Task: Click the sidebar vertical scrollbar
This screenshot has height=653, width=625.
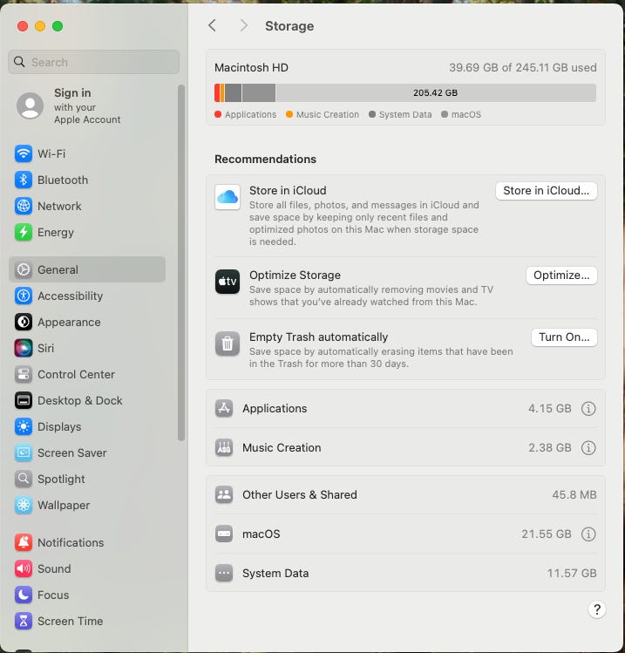Action: pyautogui.click(x=180, y=262)
